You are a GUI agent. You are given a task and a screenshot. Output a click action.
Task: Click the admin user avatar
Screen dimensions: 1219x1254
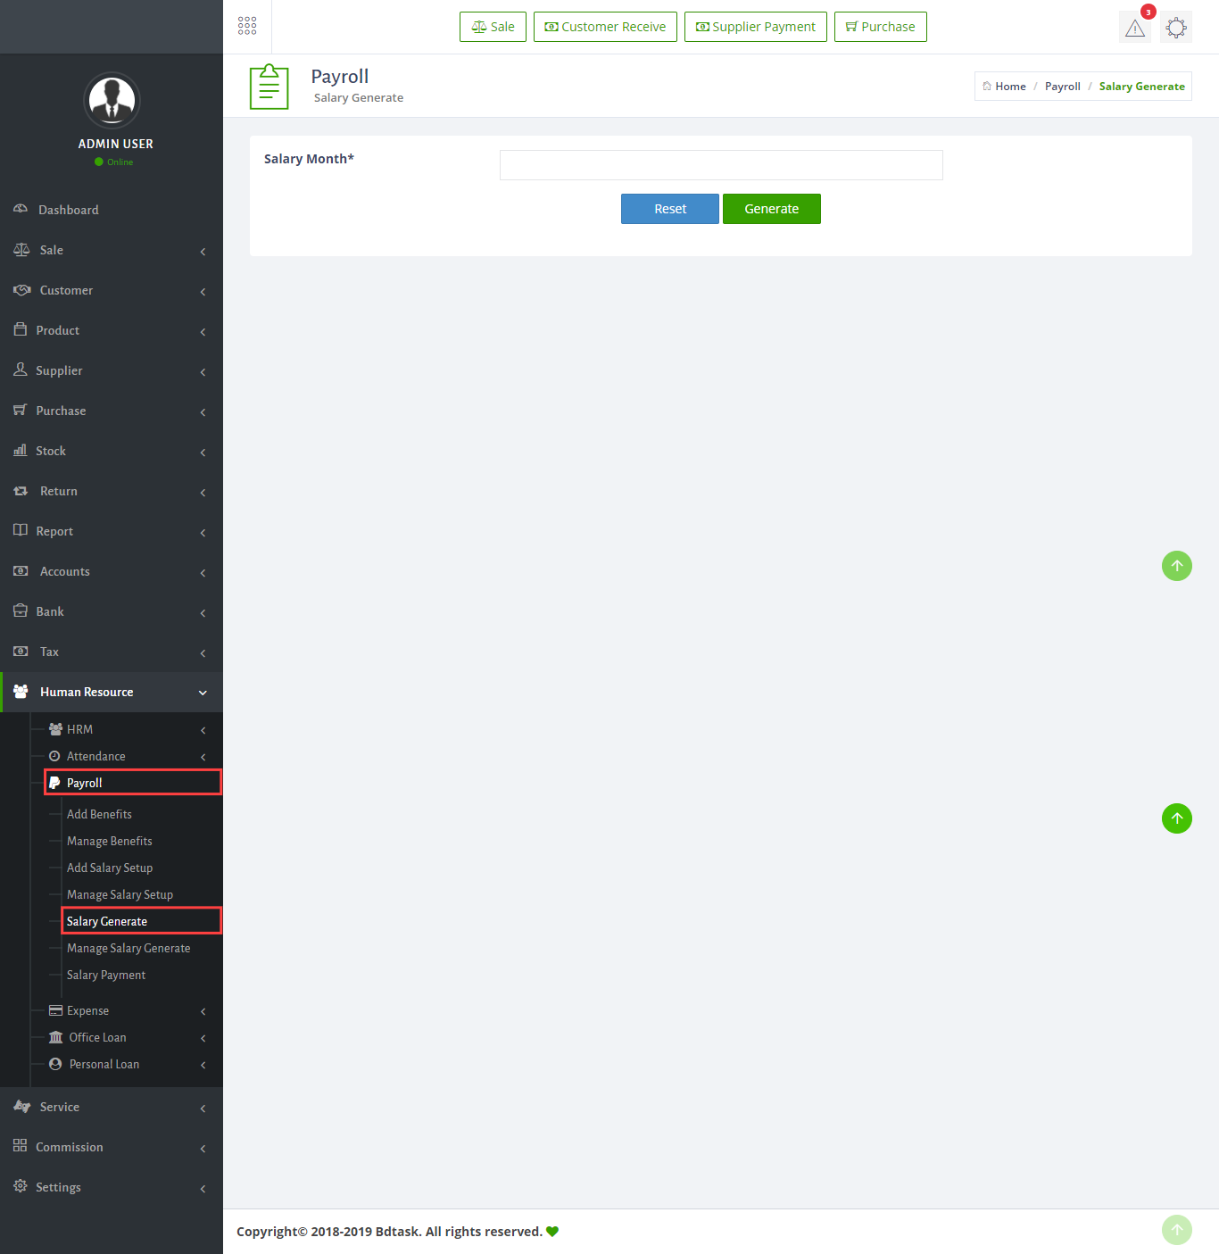tap(112, 100)
